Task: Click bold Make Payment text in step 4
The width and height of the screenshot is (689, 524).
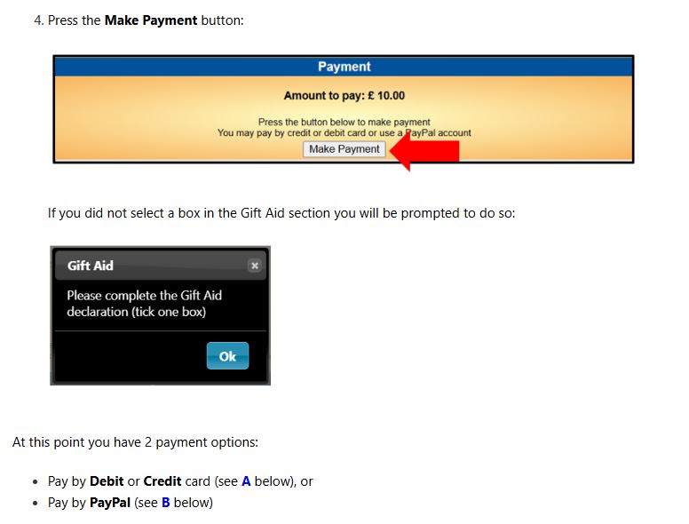Action: 151,20
